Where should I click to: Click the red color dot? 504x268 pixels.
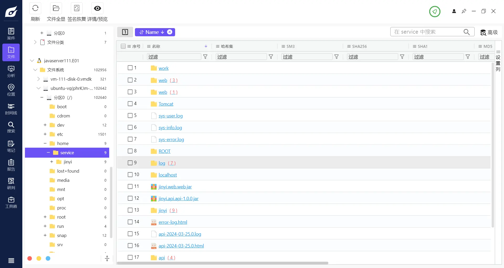30,259
